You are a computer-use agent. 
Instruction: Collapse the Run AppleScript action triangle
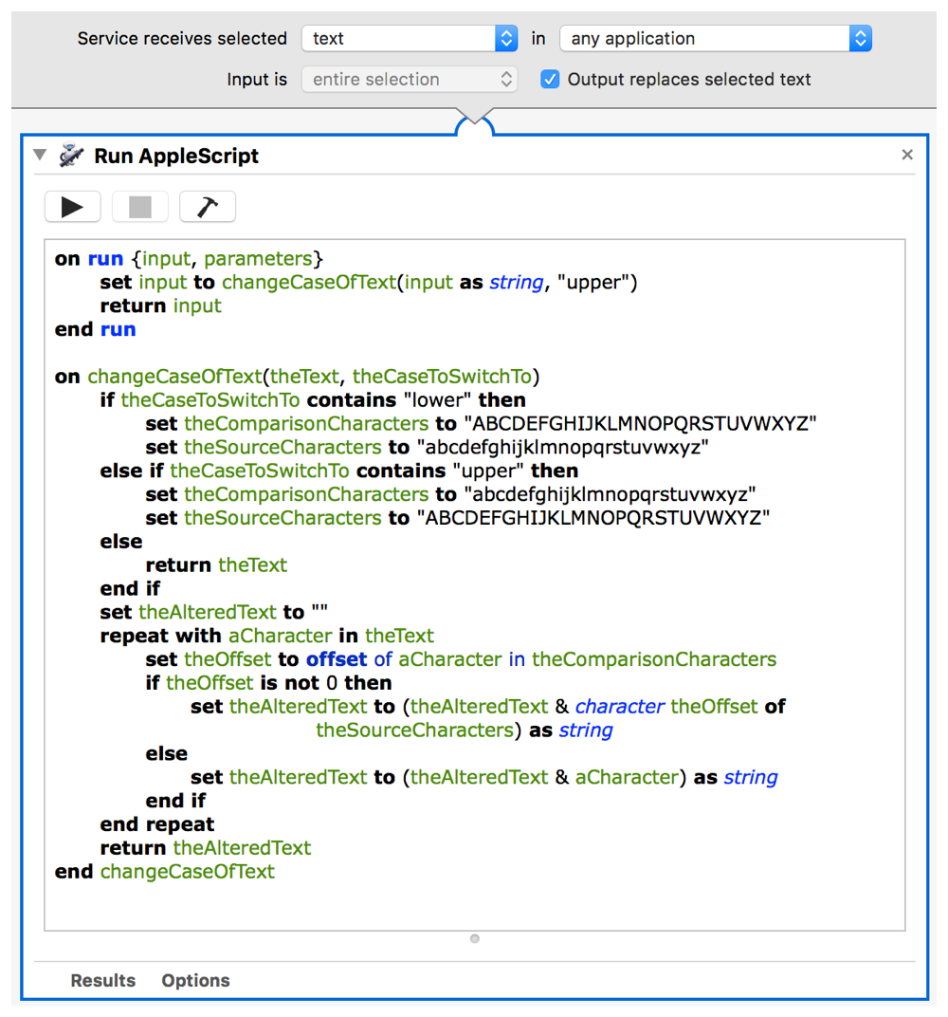(x=40, y=155)
